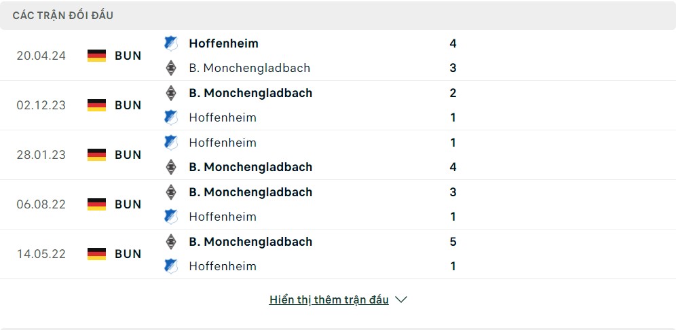Image resolution: width=676 pixels, height=330 pixels.
Task: Click Hoffenheim score 4 in 20.04.24 match
Action: [x=453, y=43]
